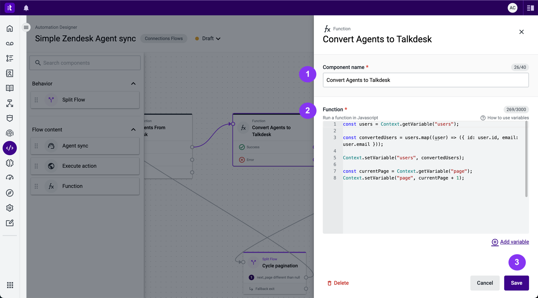Screen dimensions: 538x298
Task: Toggle the side panel layout icon
Action: (530, 8)
